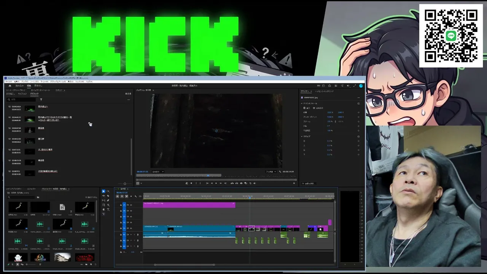This screenshot has width=487, height=274.
Task: Open the Program Monitor panel menu
Action: pyautogui.click(x=153, y=90)
